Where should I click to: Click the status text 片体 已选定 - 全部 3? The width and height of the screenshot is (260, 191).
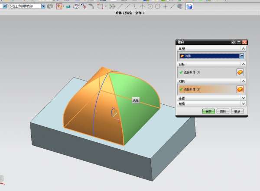[130, 13]
